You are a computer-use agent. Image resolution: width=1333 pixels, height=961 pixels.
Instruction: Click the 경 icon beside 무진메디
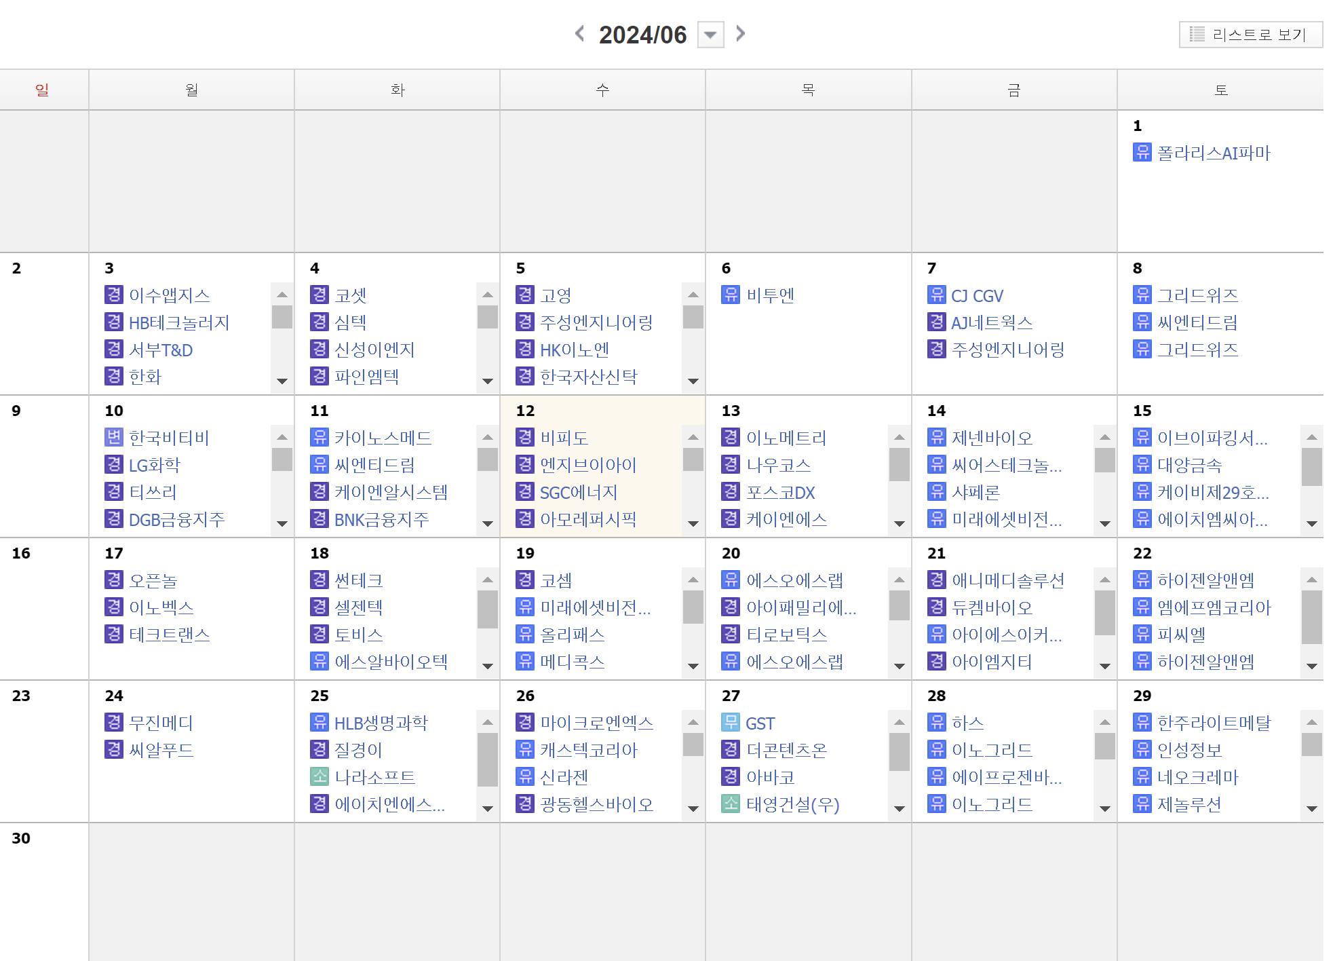coord(114,722)
